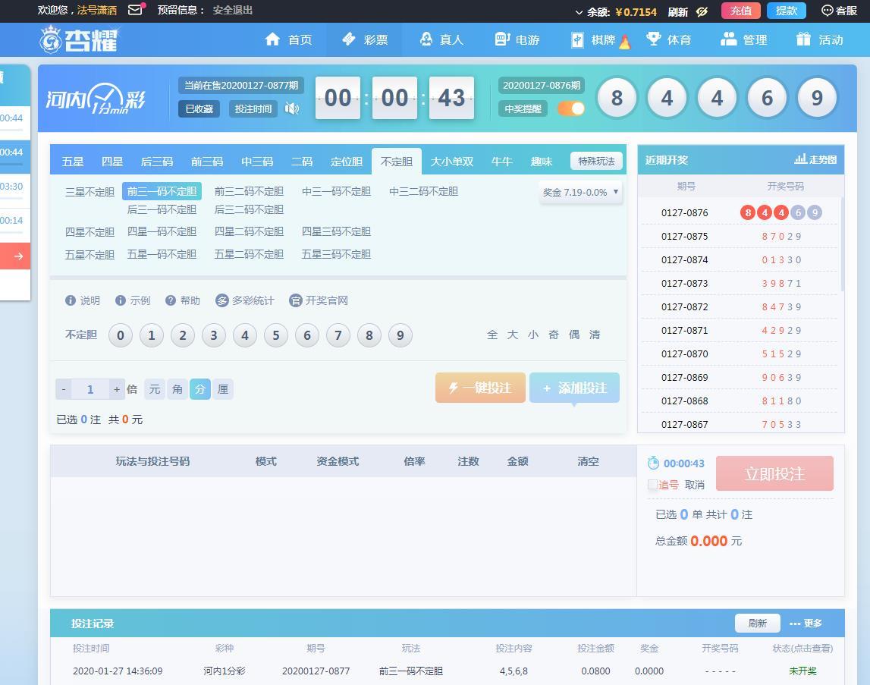Switch to the 大小单双 tab
Screen dimensions: 870x685
452,162
